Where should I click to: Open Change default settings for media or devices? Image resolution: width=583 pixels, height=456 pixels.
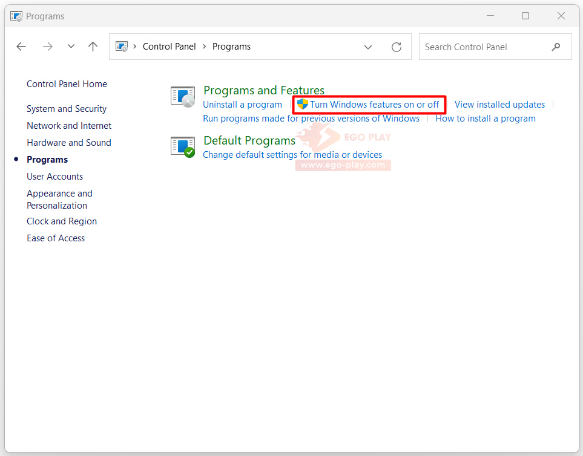pos(292,155)
